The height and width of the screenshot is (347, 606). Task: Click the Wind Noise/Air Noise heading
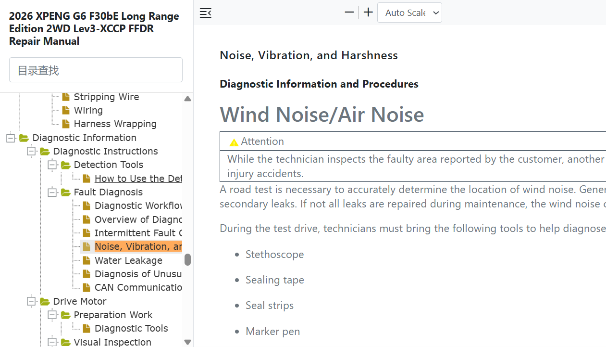click(x=322, y=114)
